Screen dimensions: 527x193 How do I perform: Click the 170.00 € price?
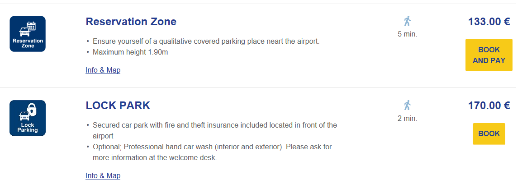[489, 106]
